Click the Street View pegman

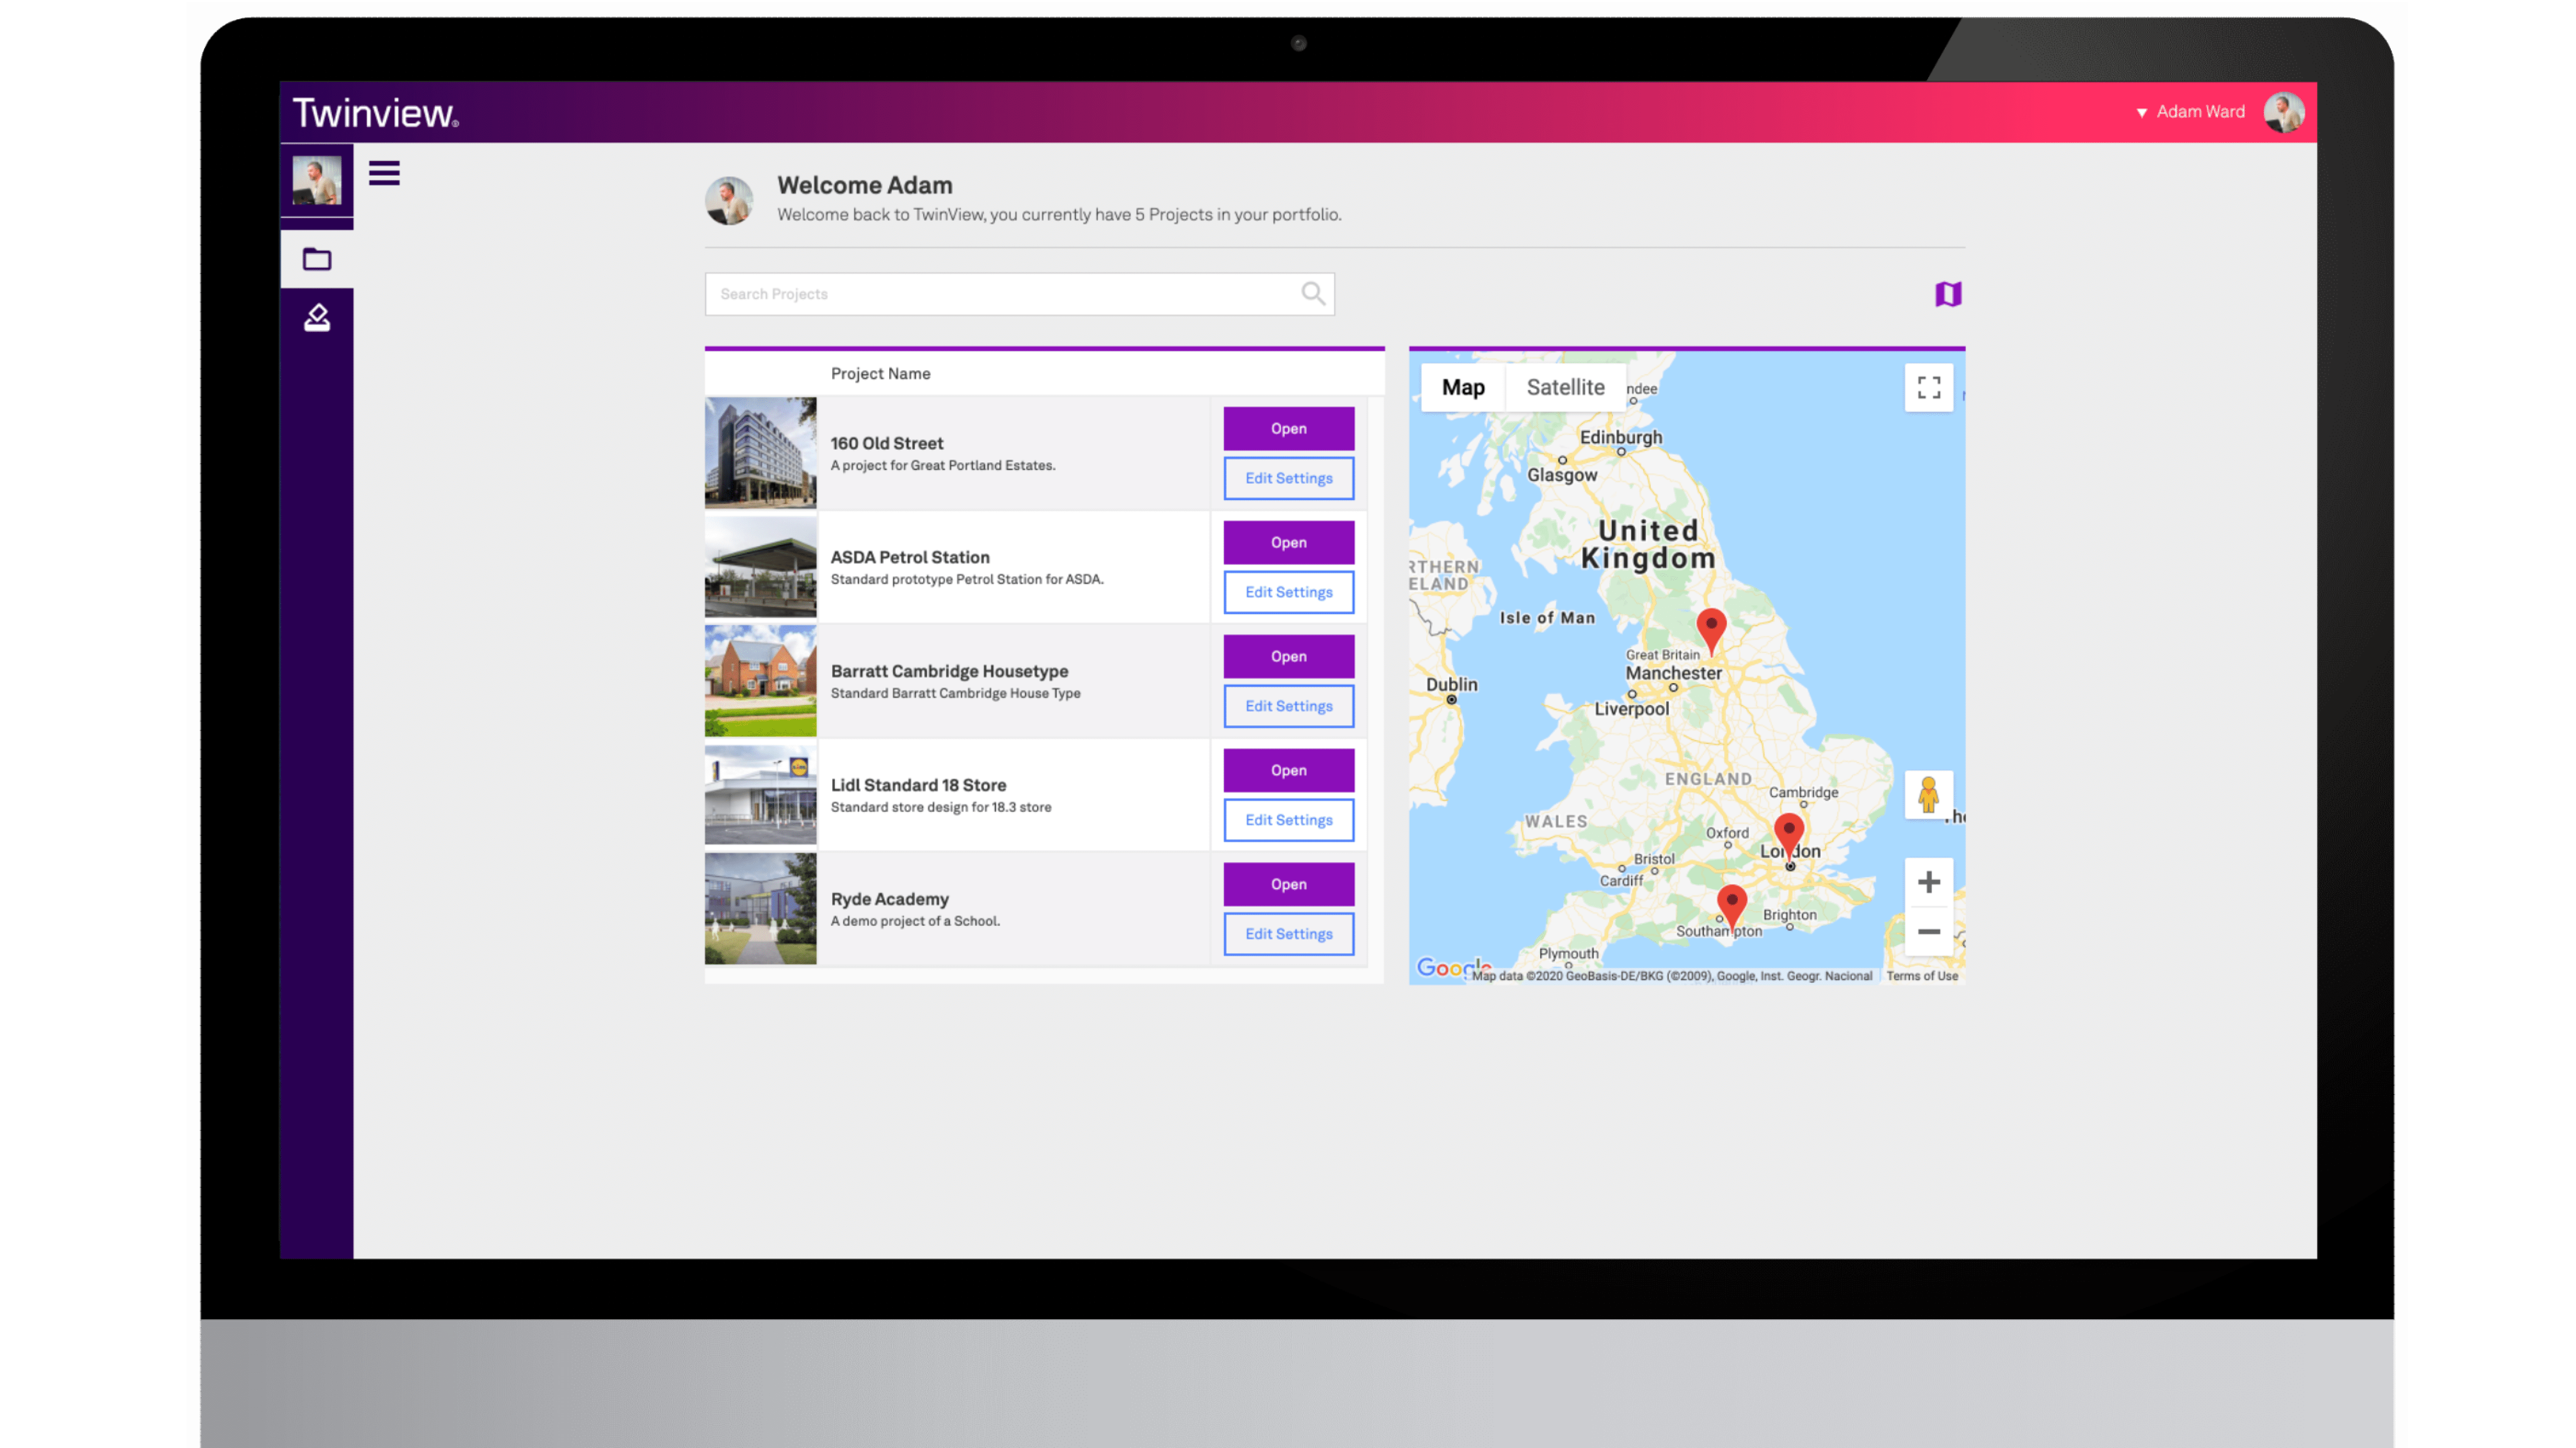(1928, 794)
